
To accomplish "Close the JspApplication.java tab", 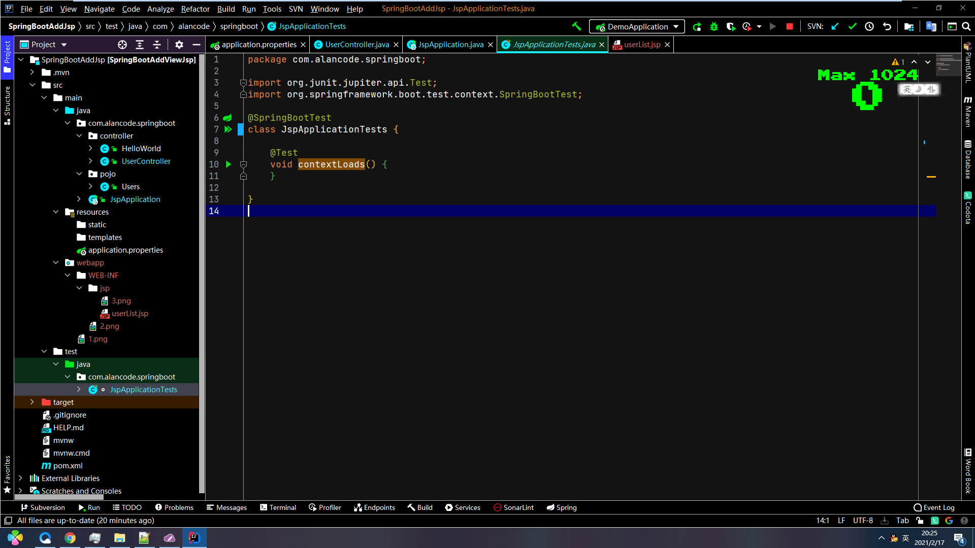I will pos(491,45).
